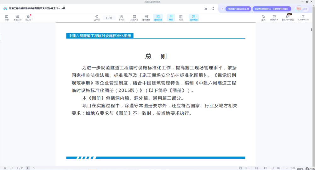Image resolution: width=315 pixels, height=170 pixels.
Task: Click the header 中建六局隧道工程临时设施标准化图册
Action: [x=100, y=36]
